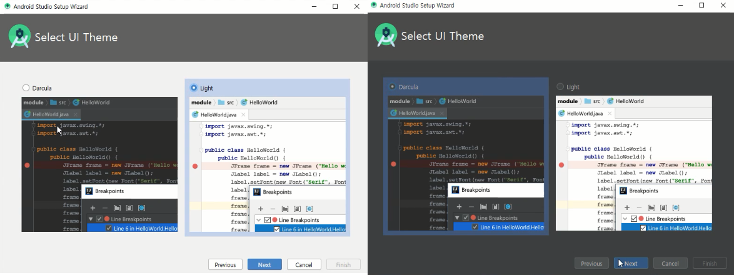Select the Light radio button in the dark window
This screenshot has height=275, width=734.
pos(560,86)
